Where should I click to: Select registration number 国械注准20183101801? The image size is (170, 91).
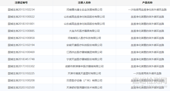[x=21, y=24]
